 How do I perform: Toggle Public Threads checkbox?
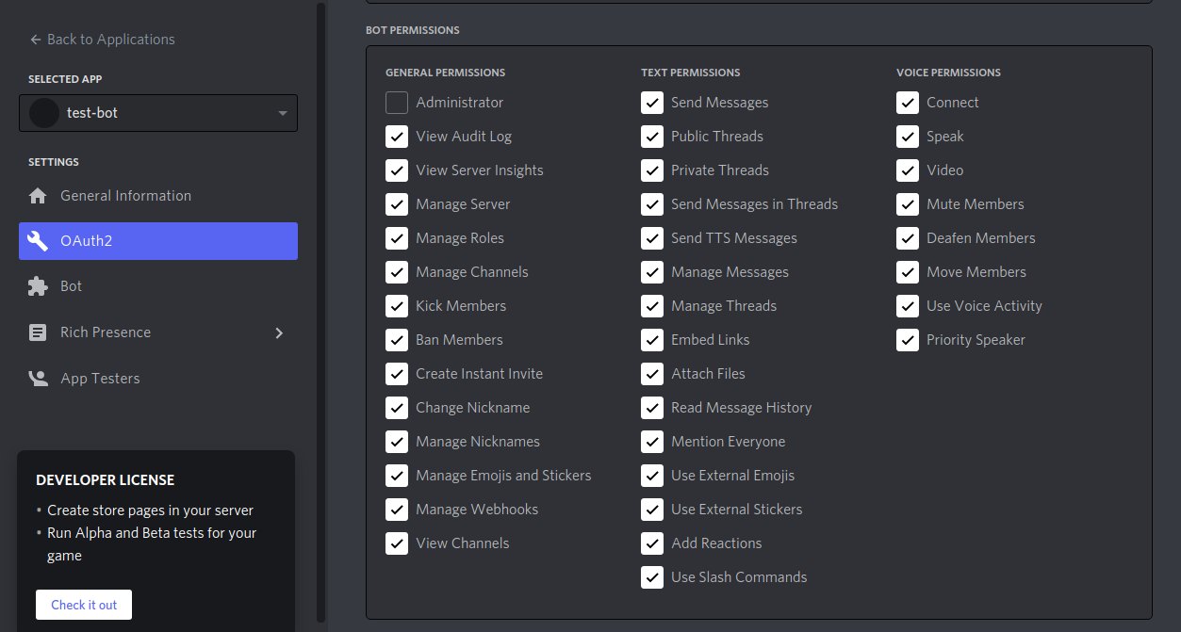pos(652,137)
